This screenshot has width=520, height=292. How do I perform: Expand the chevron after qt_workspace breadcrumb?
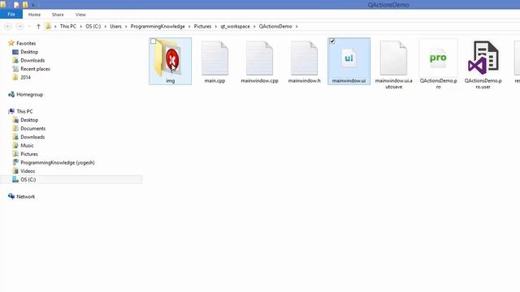[x=254, y=26]
